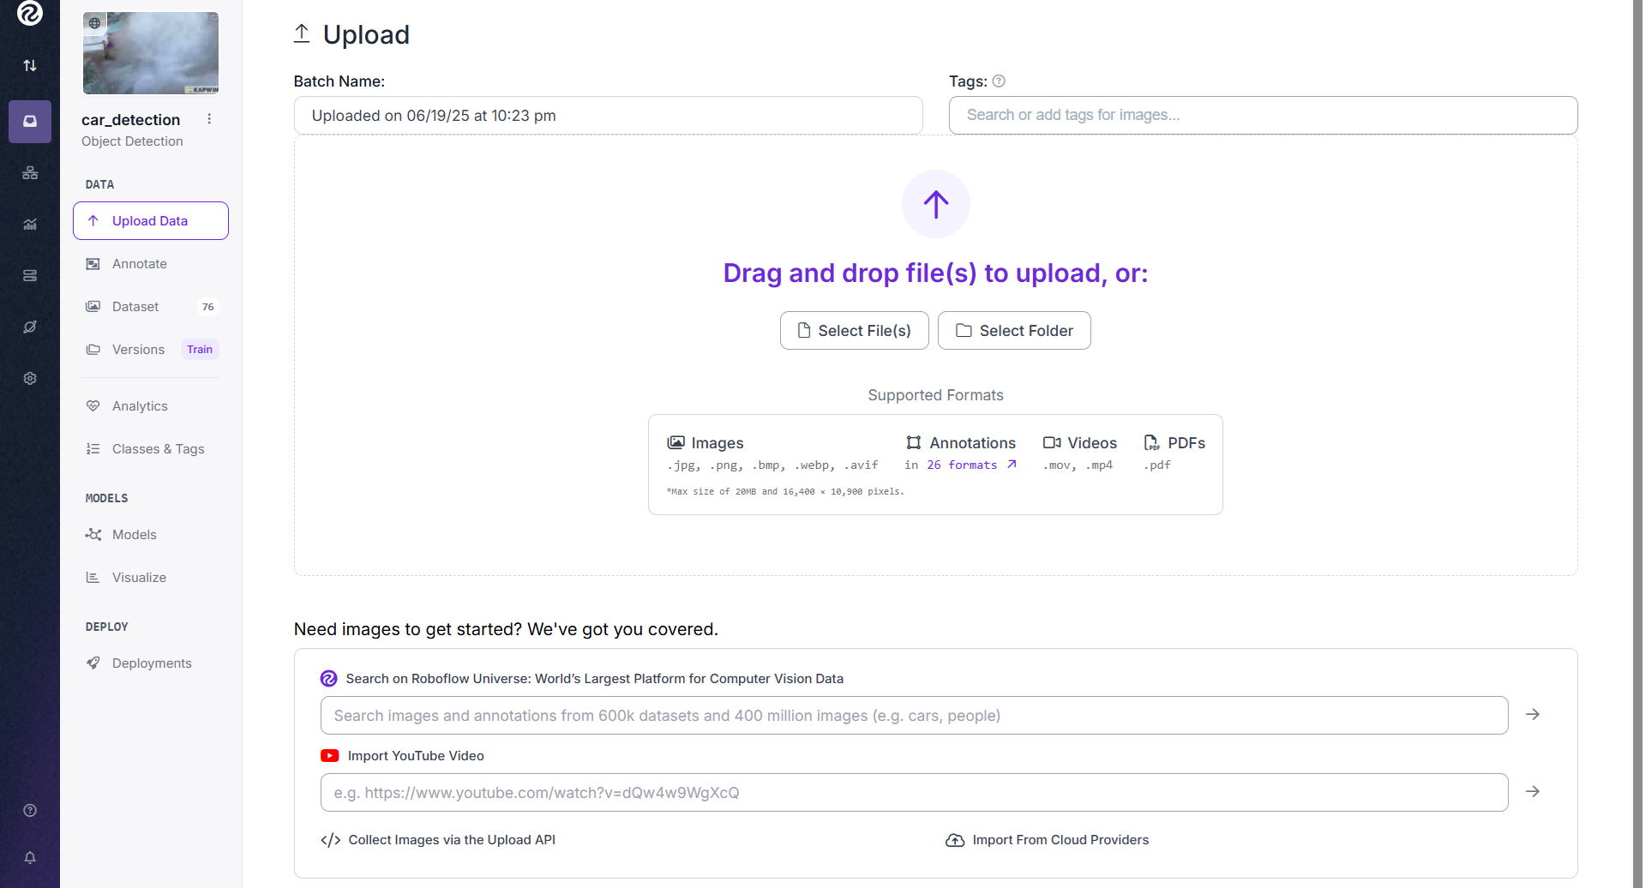Click the Train badge next to Versions
Image resolution: width=1645 pixels, height=888 pixels.
[x=200, y=350]
